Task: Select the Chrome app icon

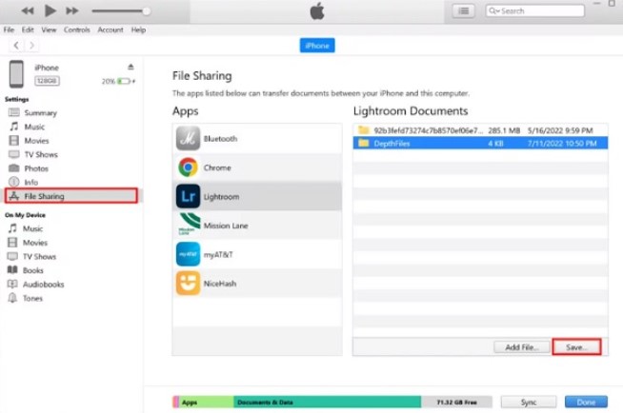Action: click(x=188, y=167)
